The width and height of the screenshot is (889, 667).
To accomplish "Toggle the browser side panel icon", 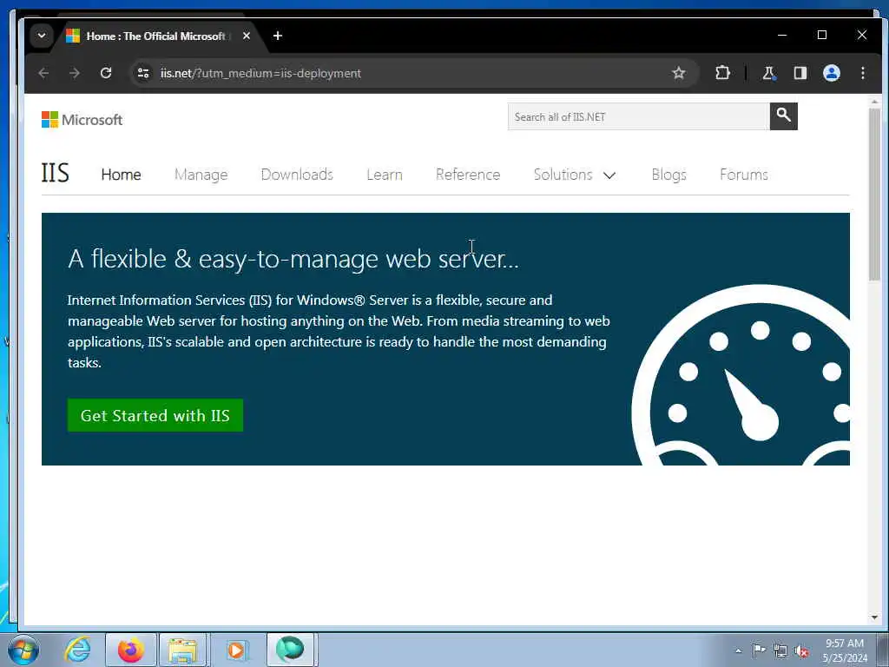I will pos(800,73).
